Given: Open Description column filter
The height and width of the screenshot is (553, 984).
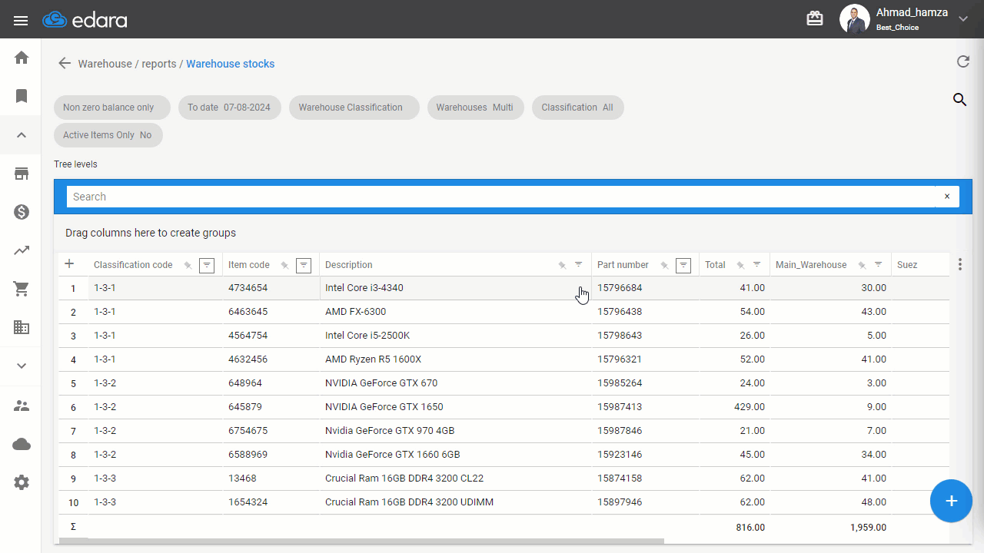Looking at the screenshot, I should [x=579, y=264].
